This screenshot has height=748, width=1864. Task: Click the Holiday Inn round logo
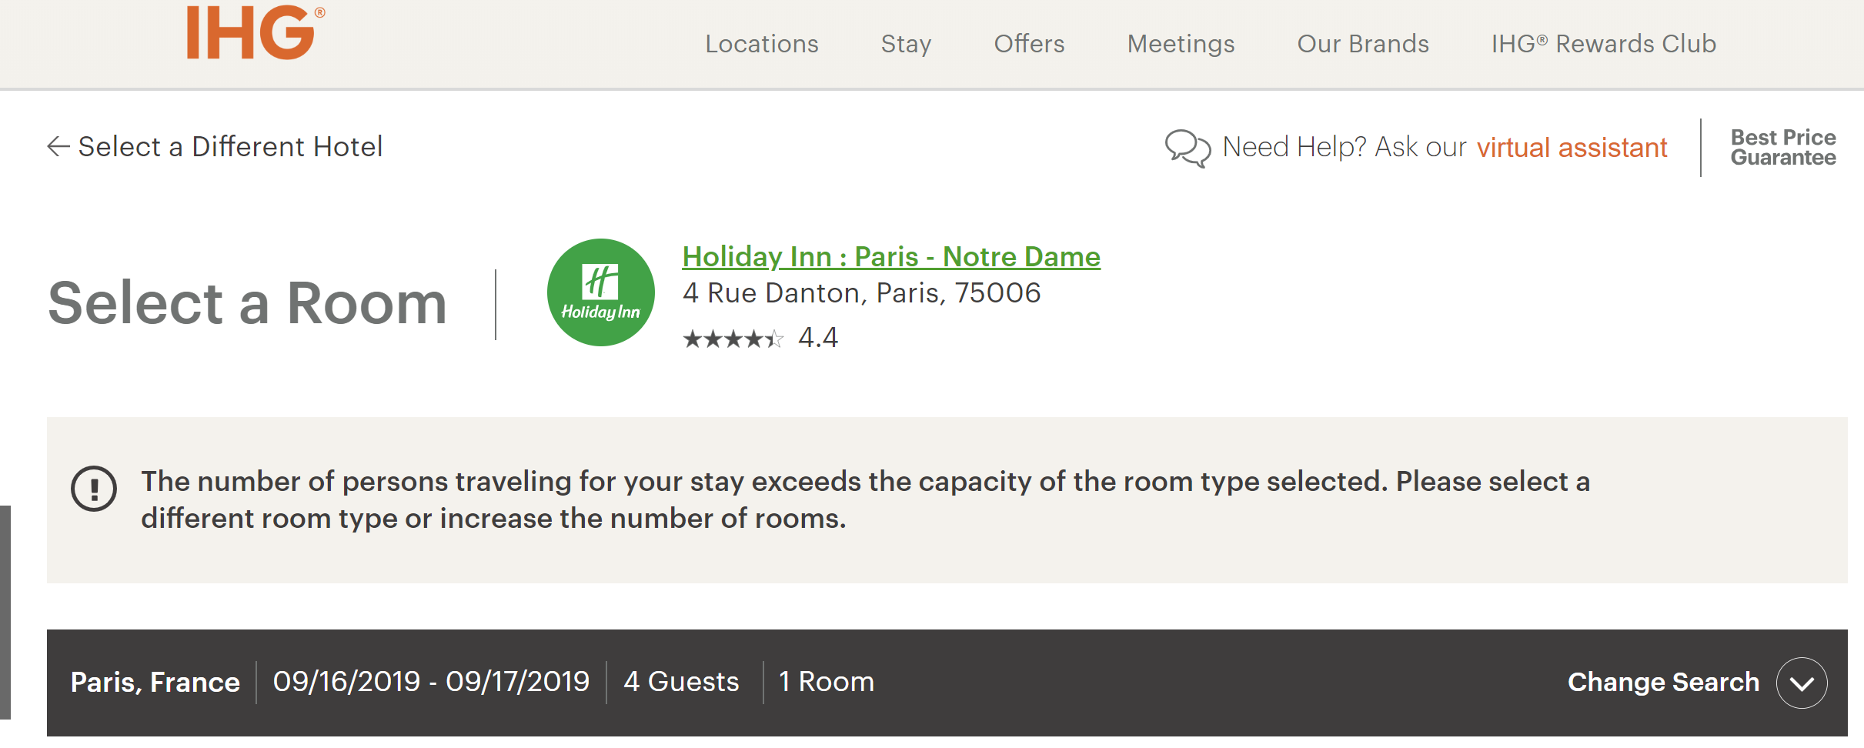[x=600, y=292]
